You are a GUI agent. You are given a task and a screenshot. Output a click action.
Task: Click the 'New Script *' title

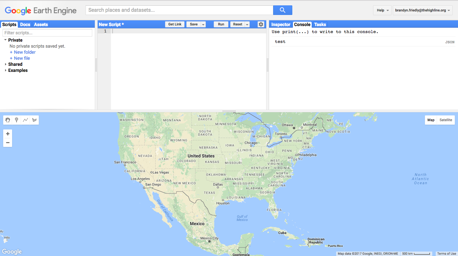(x=111, y=24)
